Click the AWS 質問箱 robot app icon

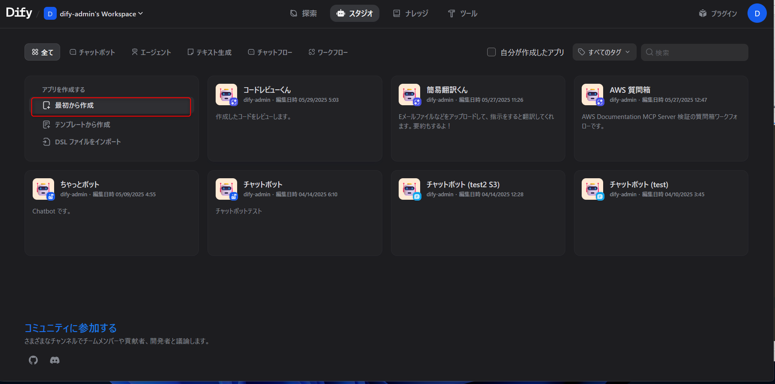(x=592, y=94)
